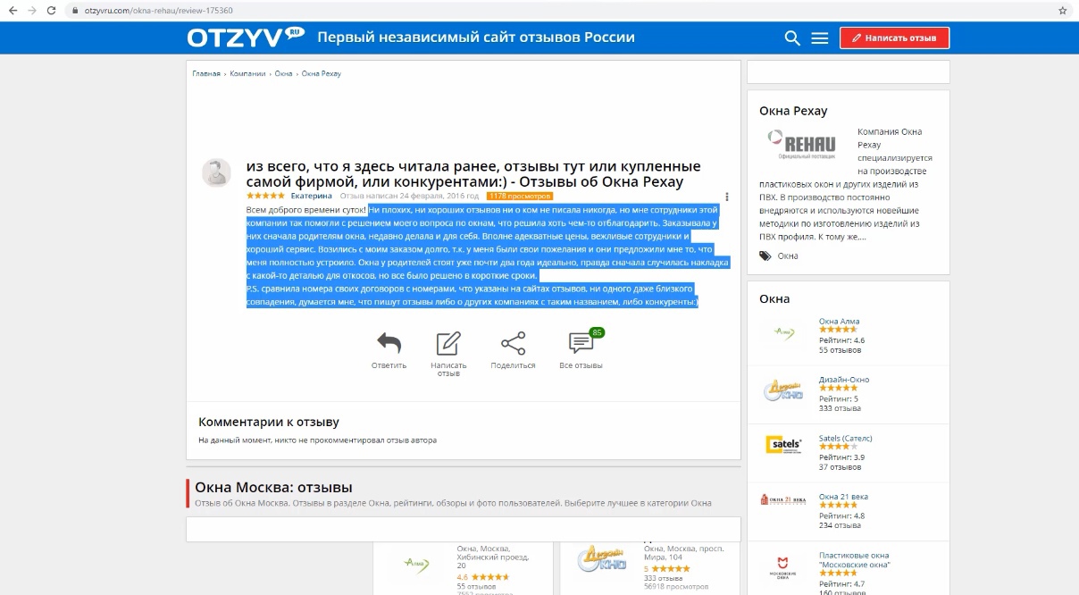Click the Окна tag with tag icon
1079x595 pixels.
point(779,256)
